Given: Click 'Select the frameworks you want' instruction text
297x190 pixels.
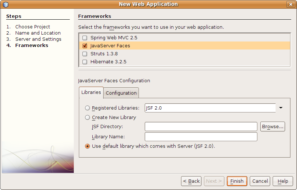Looking at the screenshot, I should (151, 27).
